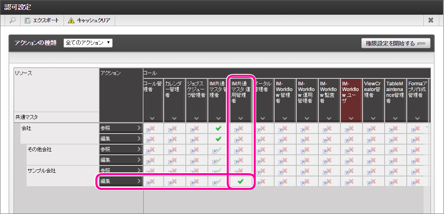The image size is (444, 214).
Task: Click 会社 編集 cell under ViewCreator管理者
Action: pos(373,139)
